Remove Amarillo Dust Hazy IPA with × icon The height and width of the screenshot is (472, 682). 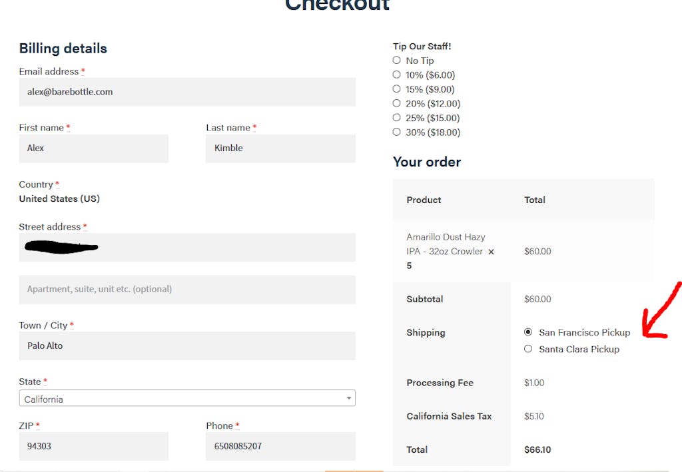pyautogui.click(x=491, y=252)
